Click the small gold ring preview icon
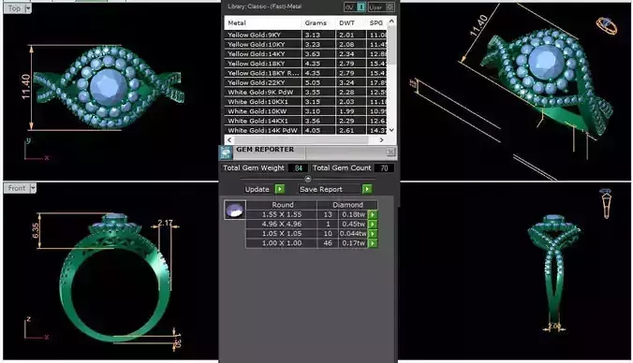The height and width of the screenshot is (363, 633). click(x=607, y=25)
